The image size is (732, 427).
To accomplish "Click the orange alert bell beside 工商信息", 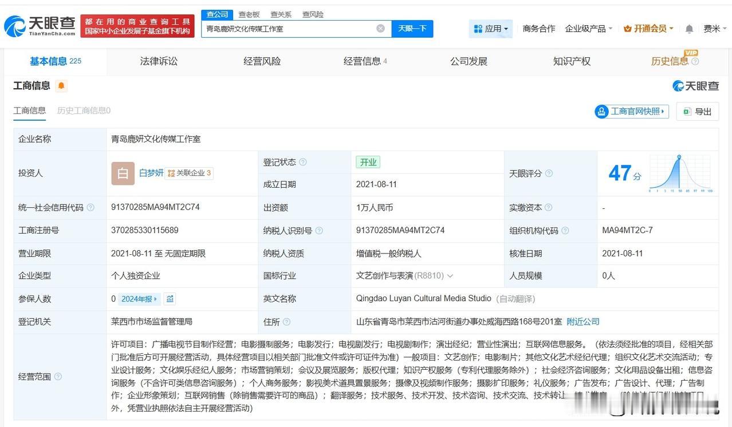I will tap(61, 86).
